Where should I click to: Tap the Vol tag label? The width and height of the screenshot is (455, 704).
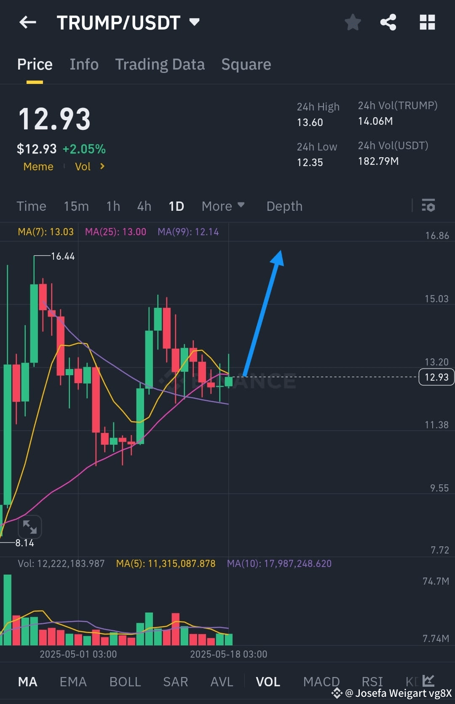point(83,167)
